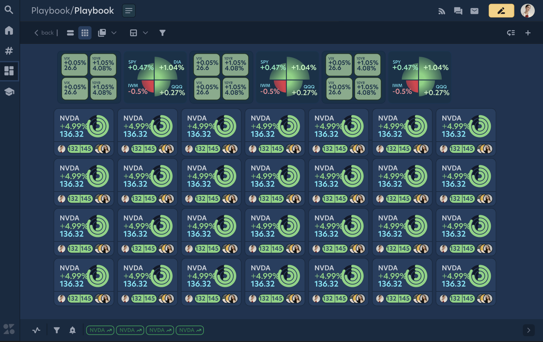Click the DIA label in the index widget
Screen dimensions: 543x342
point(177,62)
